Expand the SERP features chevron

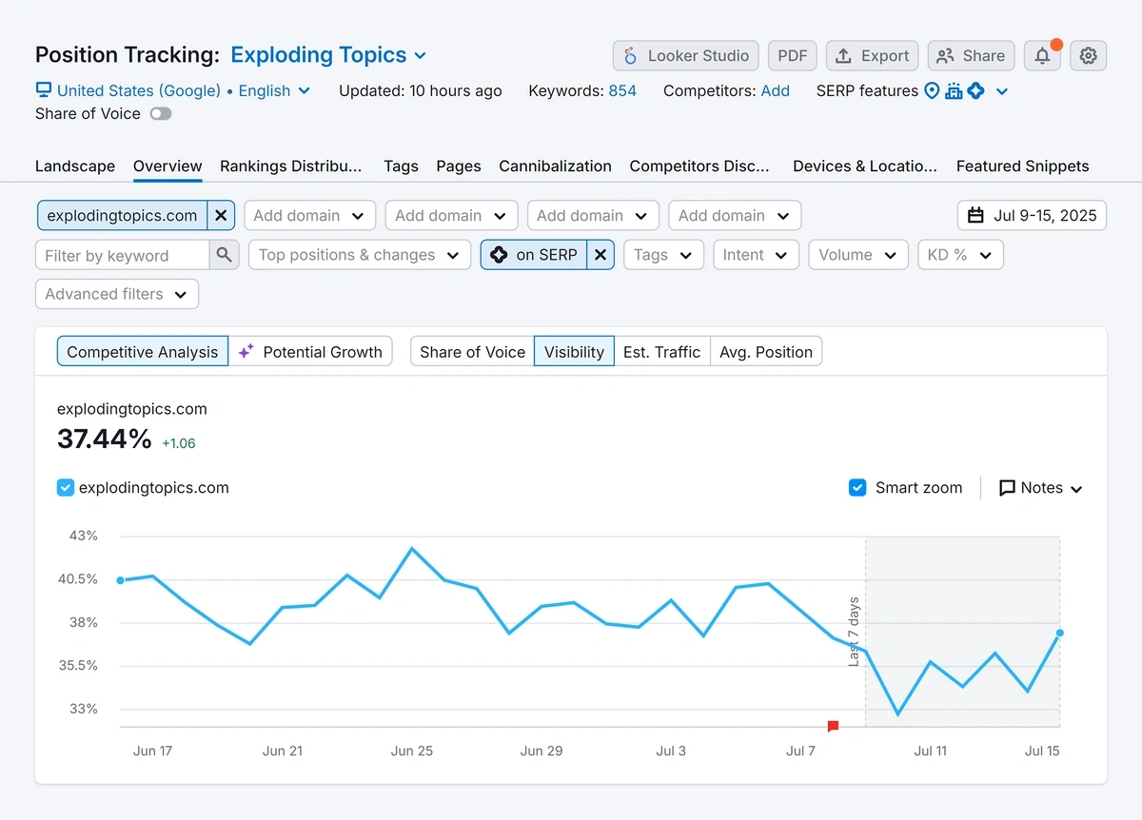[x=1001, y=91]
